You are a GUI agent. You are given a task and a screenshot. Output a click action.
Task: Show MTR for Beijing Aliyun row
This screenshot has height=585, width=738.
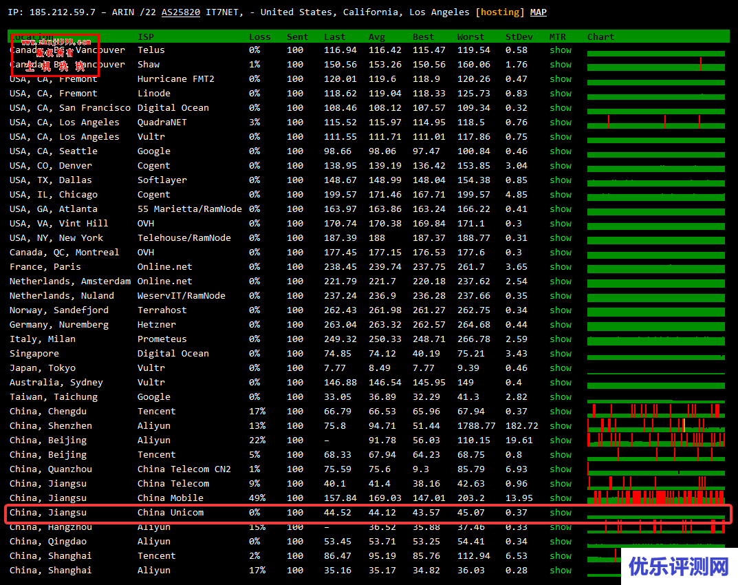[x=561, y=440]
